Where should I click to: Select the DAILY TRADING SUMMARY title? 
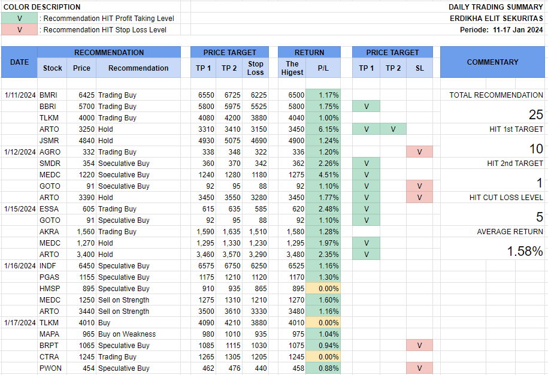496,7
